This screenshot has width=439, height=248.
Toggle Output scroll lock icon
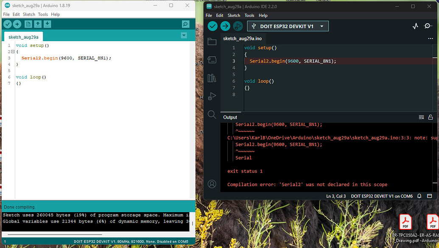pos(431,117)
